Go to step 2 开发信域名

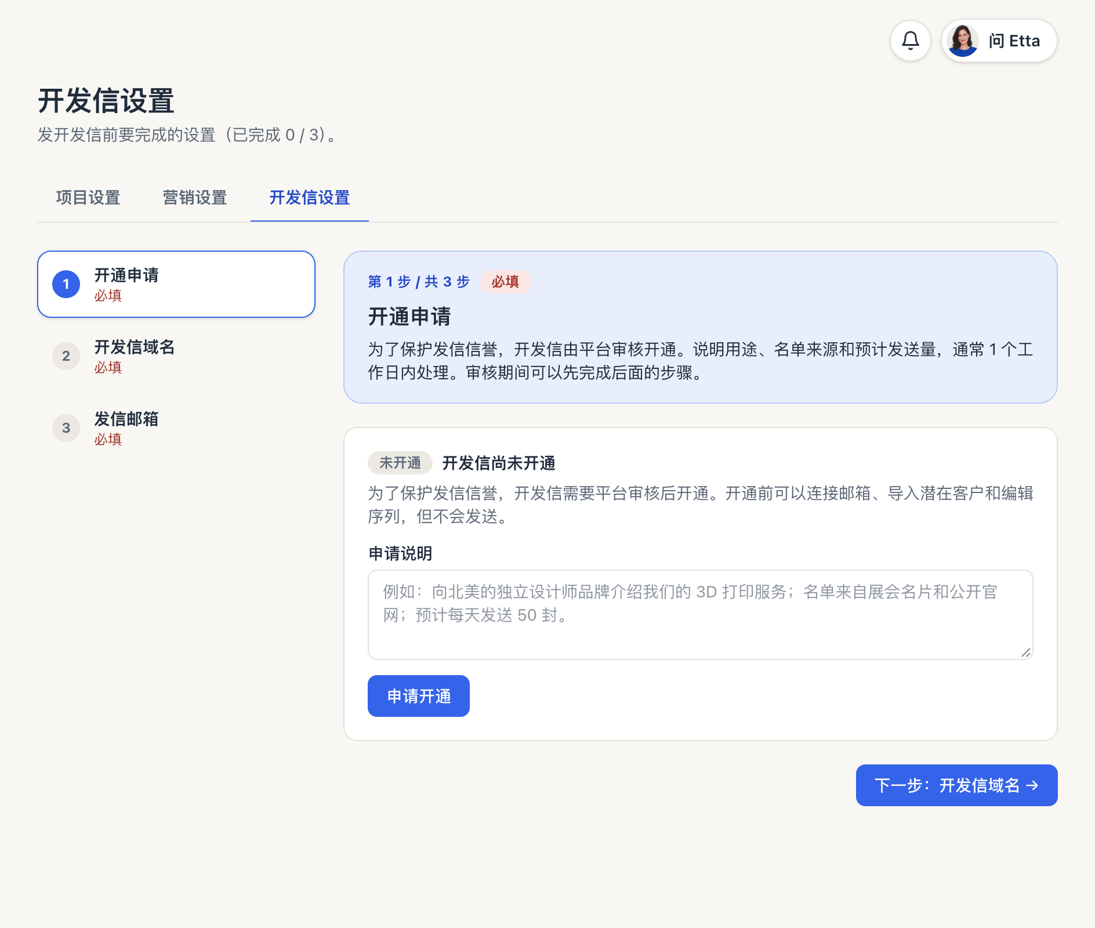pos(176,356)
